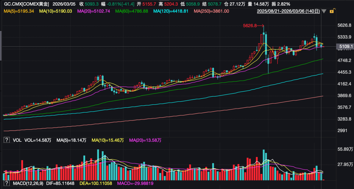
Task: Select the MA(10)=5190.03 indicator label
Action: click(55, 11)
